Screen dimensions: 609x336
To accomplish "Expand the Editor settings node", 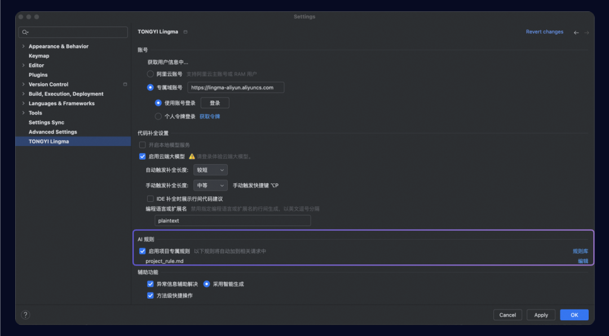I will [23, 65].
